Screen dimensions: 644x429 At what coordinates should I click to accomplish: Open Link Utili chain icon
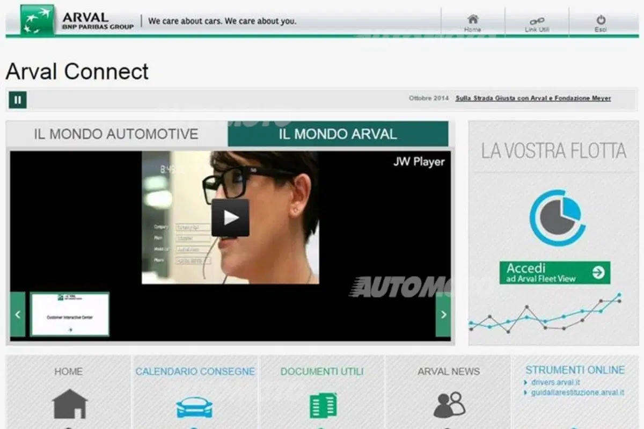tap(537, 21)
